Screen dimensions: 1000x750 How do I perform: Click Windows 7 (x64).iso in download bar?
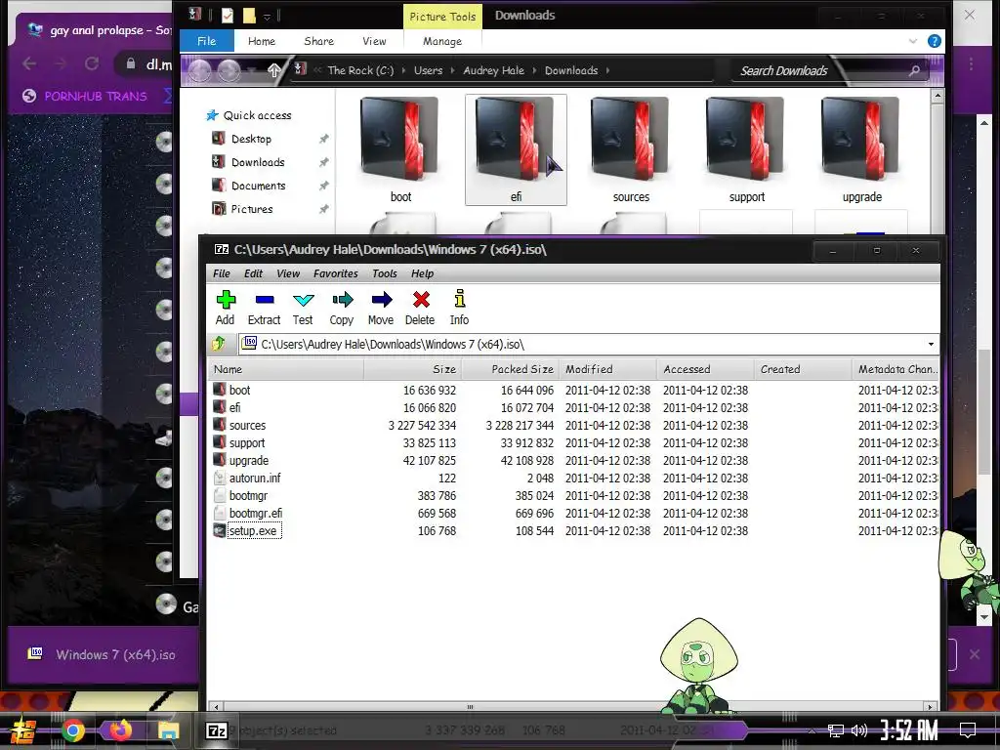point(102,654)
